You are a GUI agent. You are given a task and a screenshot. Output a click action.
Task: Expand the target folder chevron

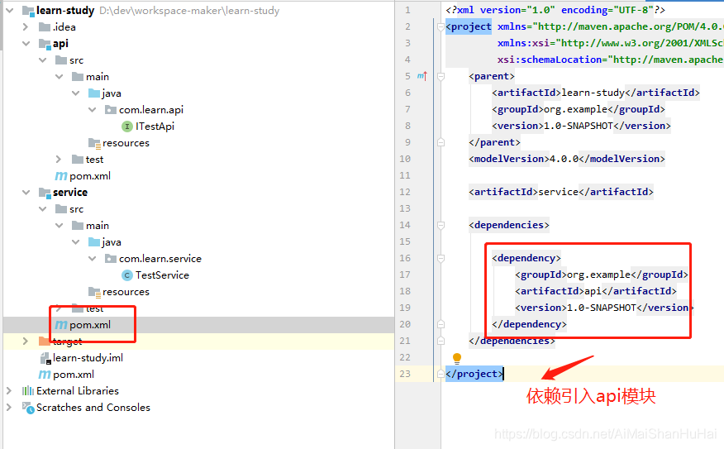coord(26,341)
